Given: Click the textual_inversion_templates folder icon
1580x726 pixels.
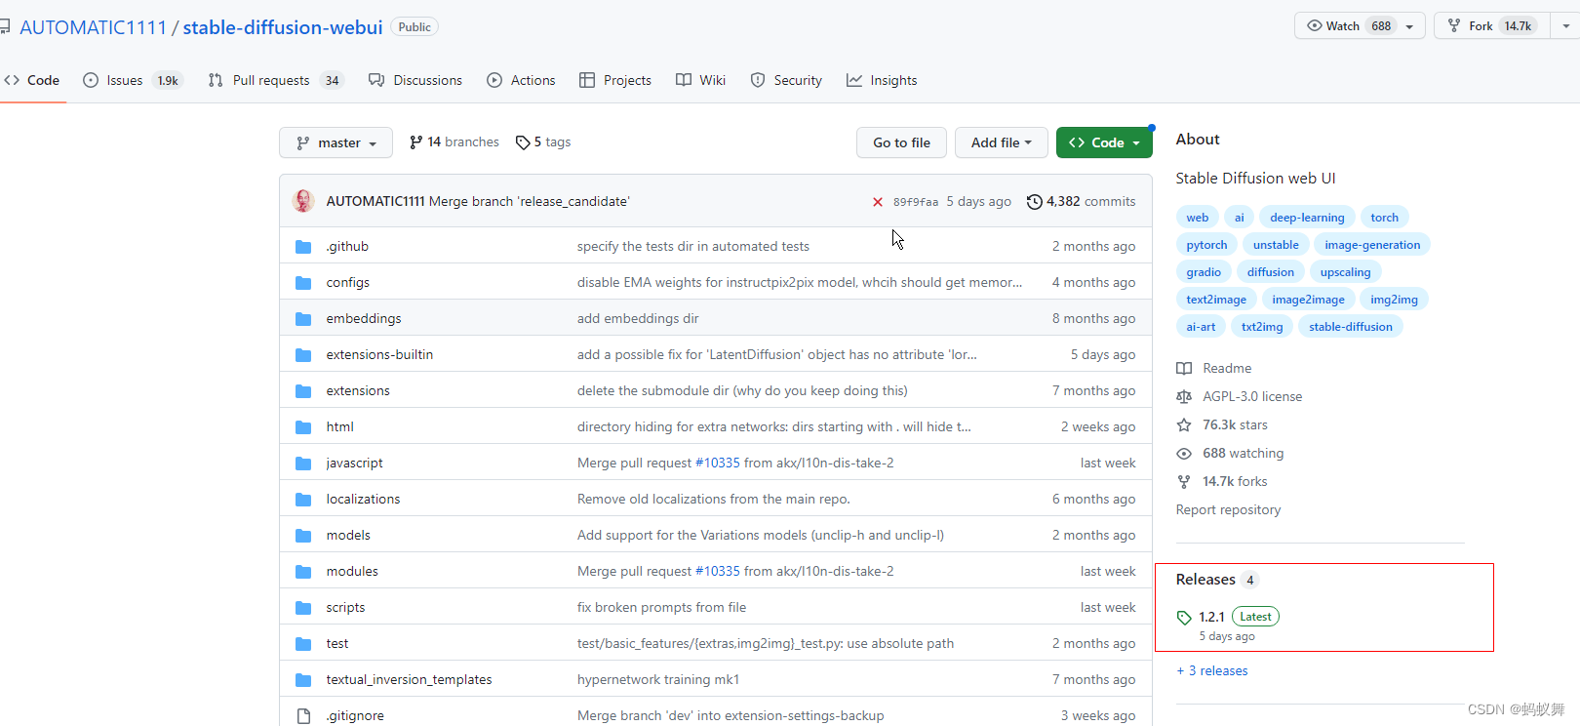Looking at the screenshot, I should (303, 680).
